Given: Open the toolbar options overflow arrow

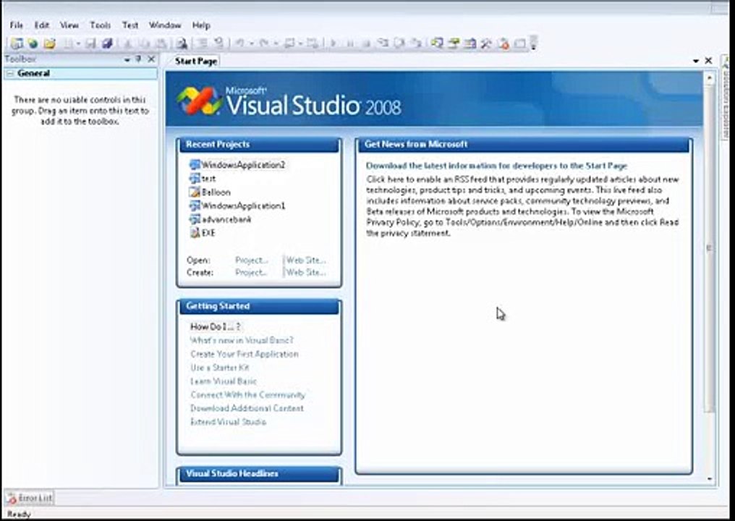Looking at the screenshot, I should tap(533, 43).
